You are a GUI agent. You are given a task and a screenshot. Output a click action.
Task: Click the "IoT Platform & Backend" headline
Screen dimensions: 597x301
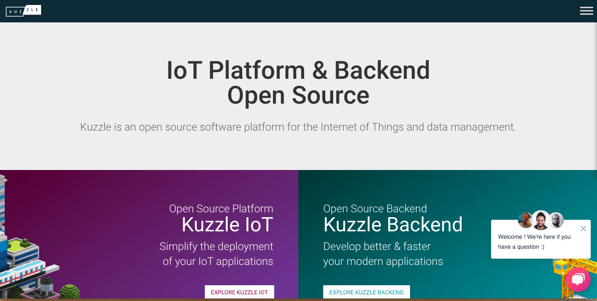(298, 70)
